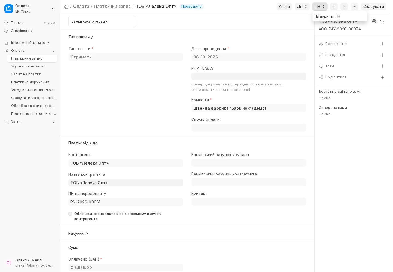The width and height of the screenshot is (393, 272).
Task: Open Запит на платіж in sidebar
Action: click(x=32, y=74)
